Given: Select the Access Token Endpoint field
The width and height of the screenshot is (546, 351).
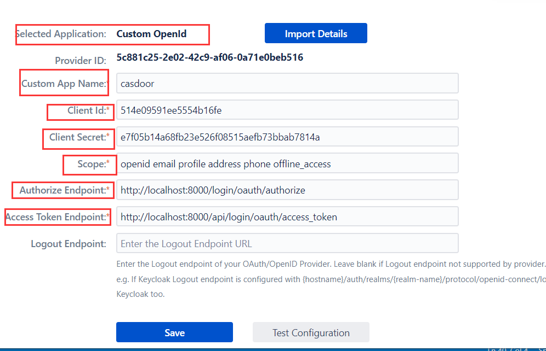Looking at the screenshot, I should tap(287, 217).
